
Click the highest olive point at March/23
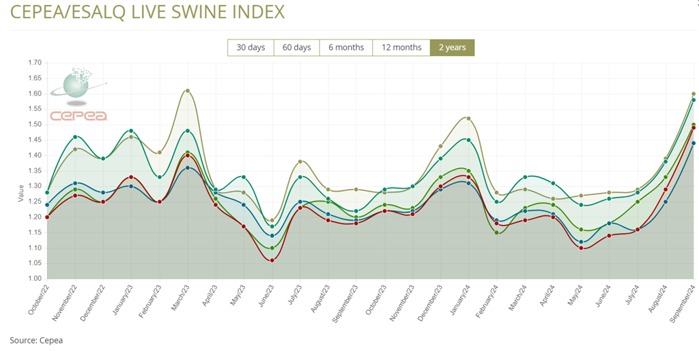(x=188, y=91)
